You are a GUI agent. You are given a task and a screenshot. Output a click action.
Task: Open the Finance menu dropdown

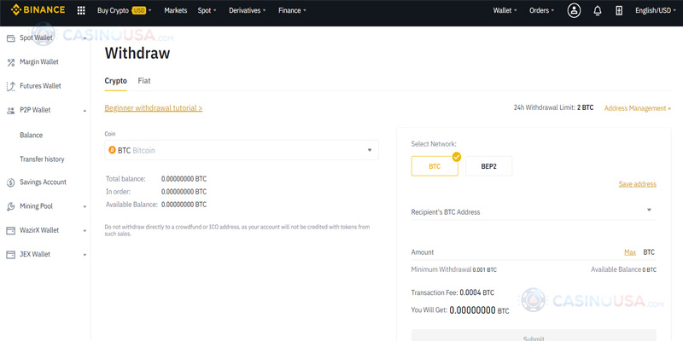coord(292,10)
